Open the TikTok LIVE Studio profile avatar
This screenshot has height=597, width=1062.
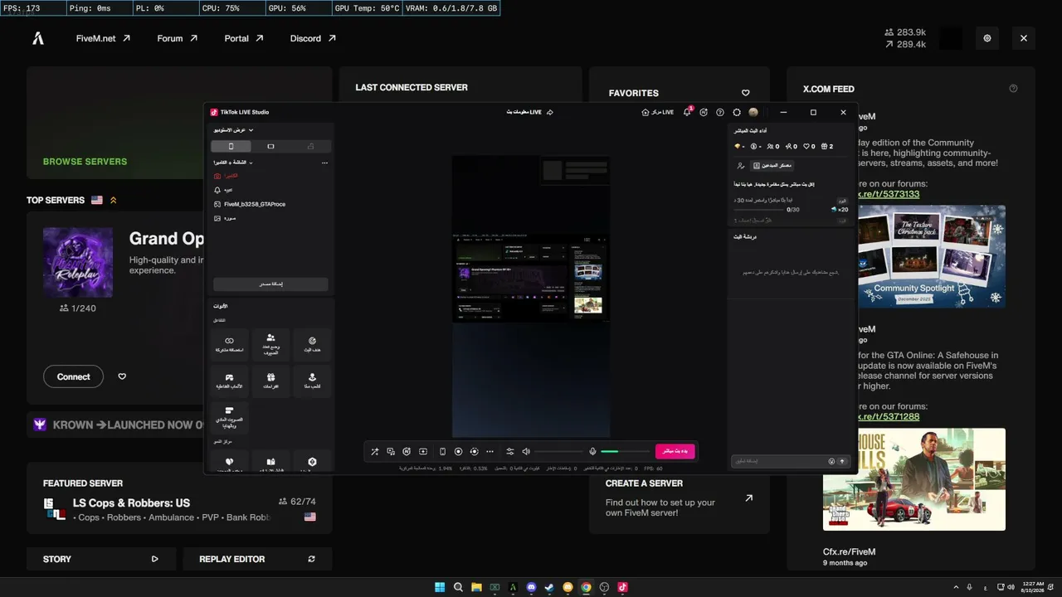pyautogui.click(x=753, y=112)
